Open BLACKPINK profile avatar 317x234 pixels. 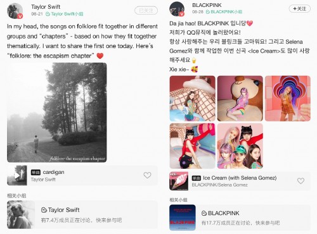(x=177, y=9)
